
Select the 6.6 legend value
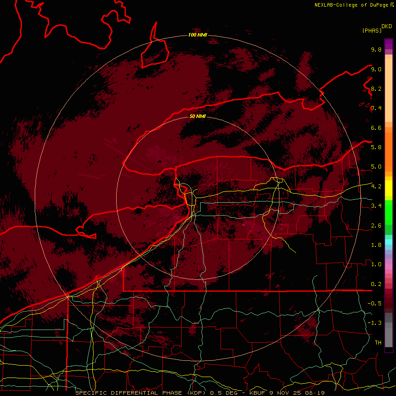point(376,128)
